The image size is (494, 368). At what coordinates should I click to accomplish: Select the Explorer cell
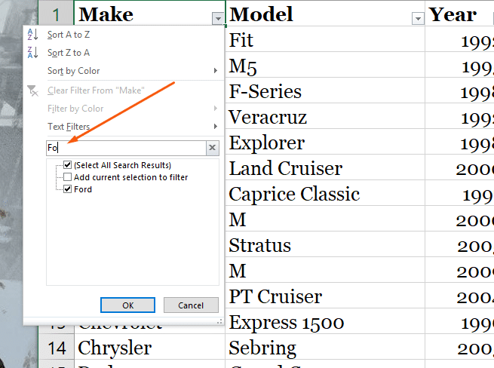325,142
